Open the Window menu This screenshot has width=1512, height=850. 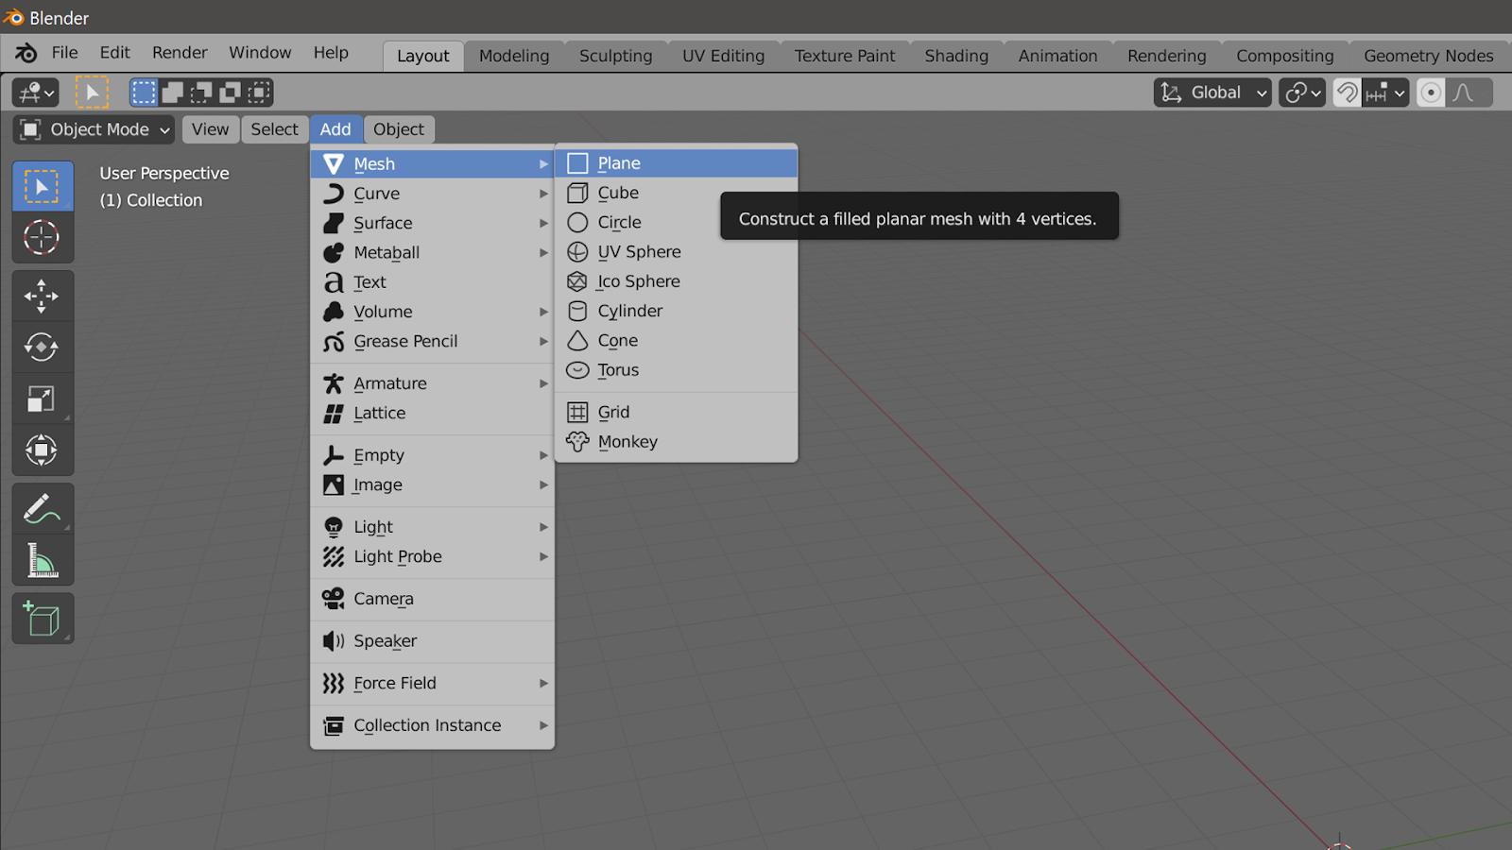point(260,53)
